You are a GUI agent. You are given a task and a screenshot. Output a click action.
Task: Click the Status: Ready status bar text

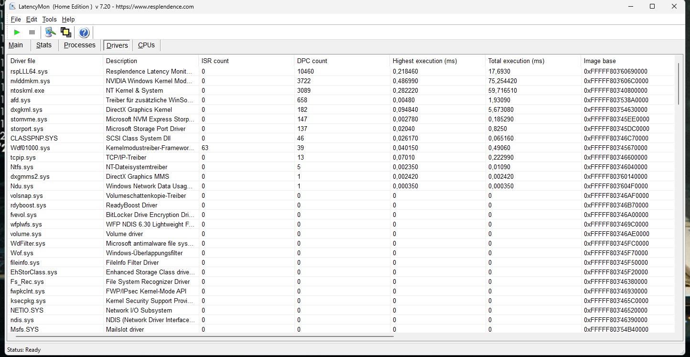[x=24, y=350]
